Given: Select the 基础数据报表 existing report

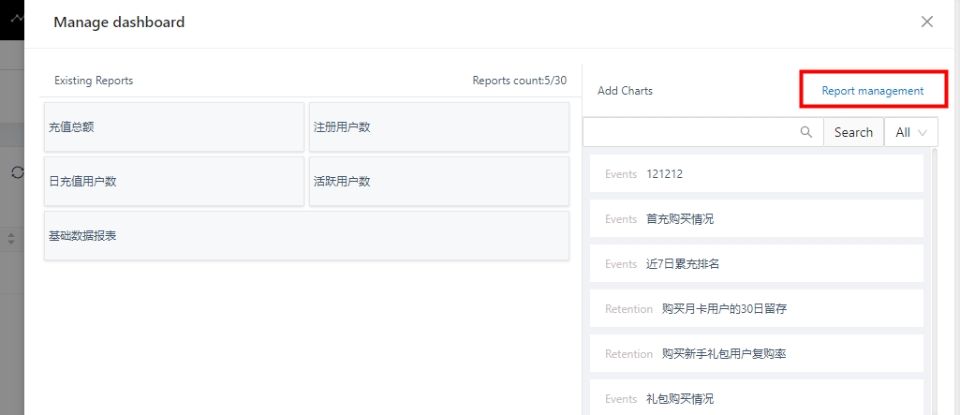Looking at the screenshot, I should (306, 236).
